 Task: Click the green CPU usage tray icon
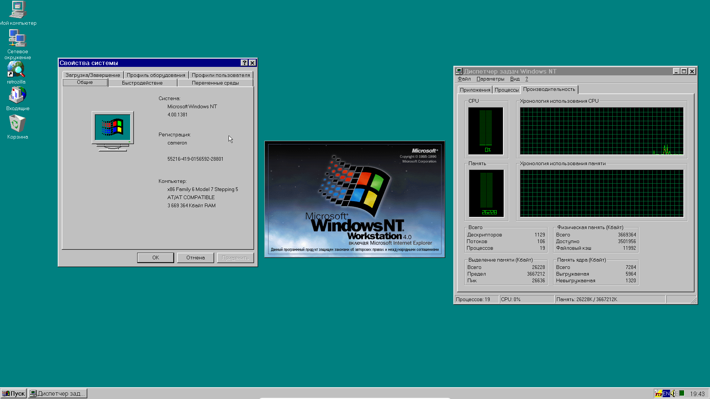coord(682,393)
